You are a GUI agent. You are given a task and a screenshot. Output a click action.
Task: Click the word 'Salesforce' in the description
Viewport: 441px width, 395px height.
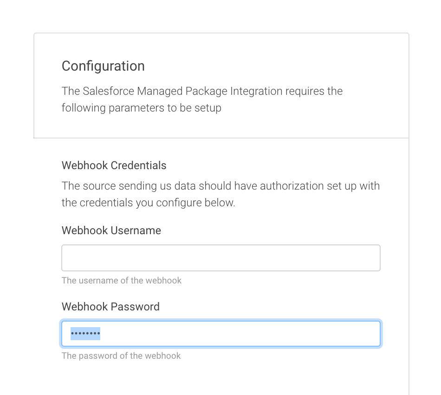tap(109, 91)
